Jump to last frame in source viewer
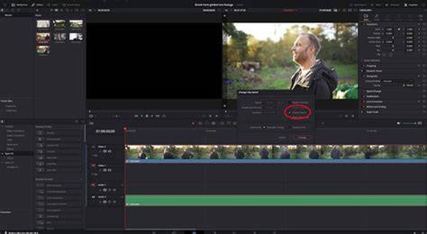Image resolution: width=427 pixels, height=234 pixels. (x=158, y=116)
